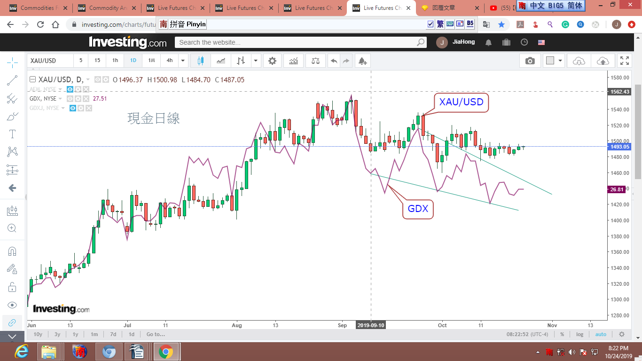Select the 1h interval
The width and height of the screenshot is (642, 361).
coord(115,61)
